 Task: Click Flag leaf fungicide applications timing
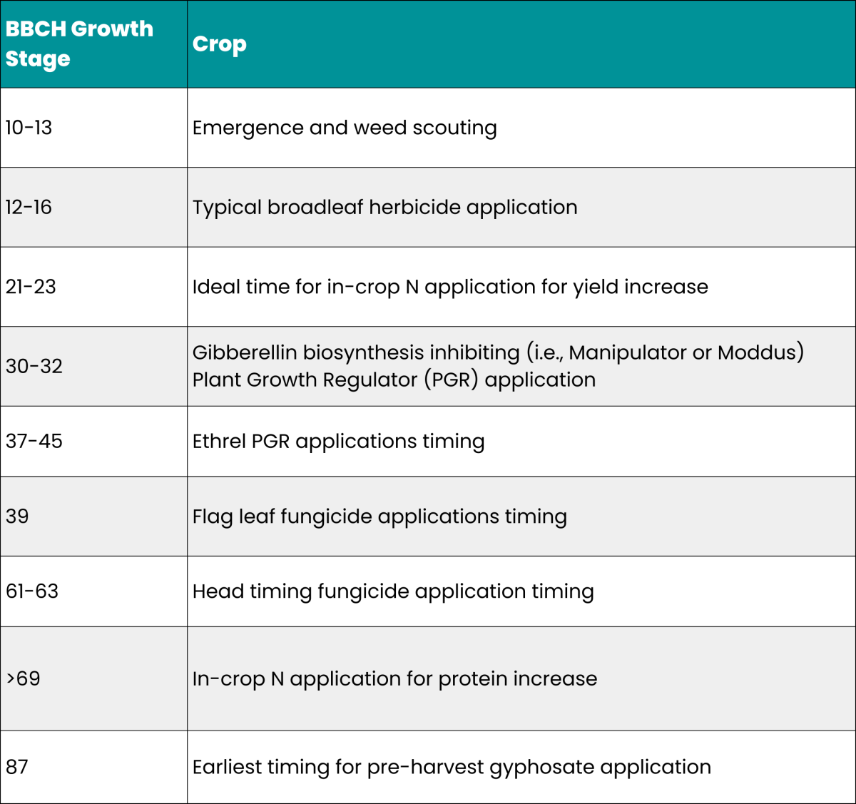pos(379,517)
